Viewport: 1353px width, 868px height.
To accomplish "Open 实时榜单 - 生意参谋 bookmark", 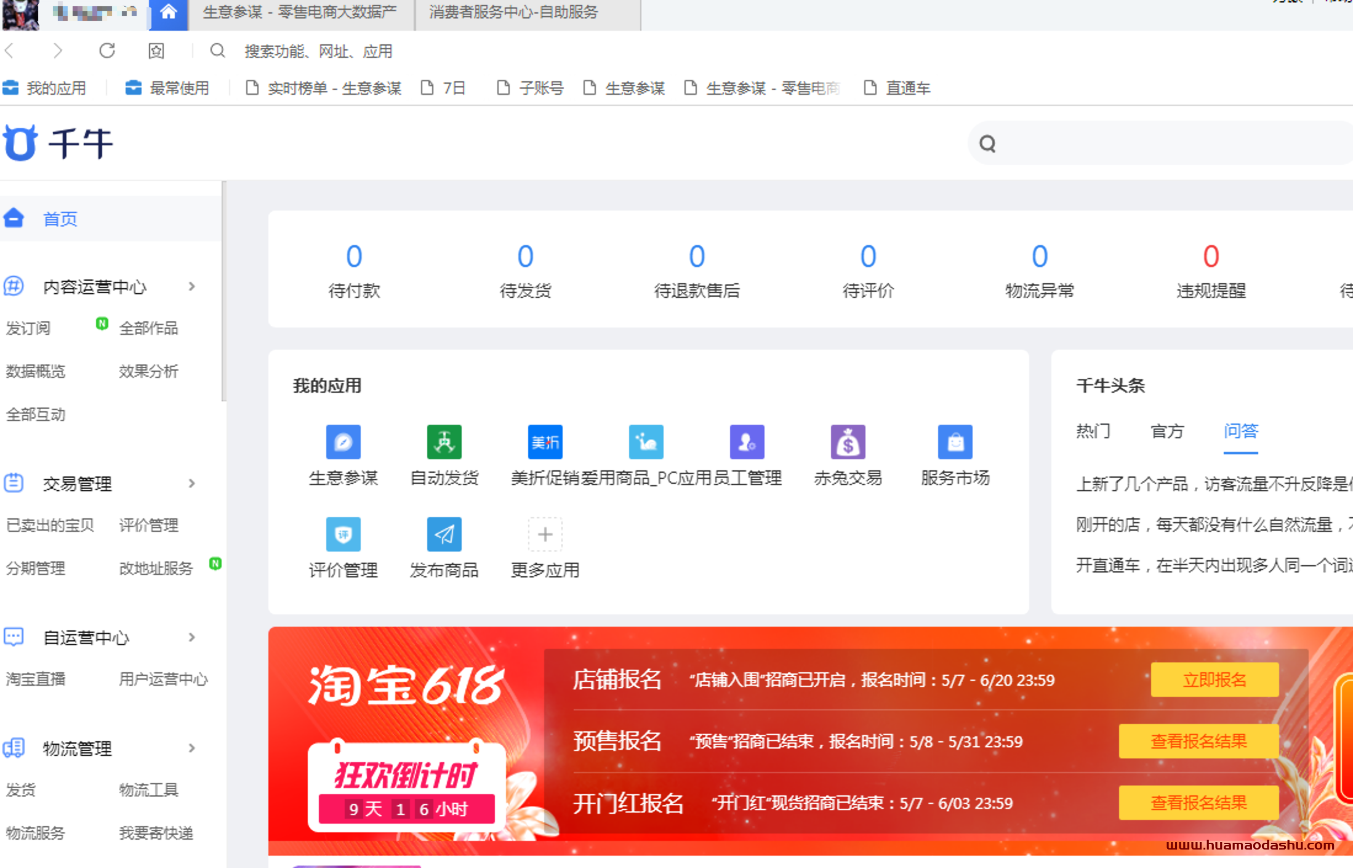I will pyautogui.click(x=324, y=88).
